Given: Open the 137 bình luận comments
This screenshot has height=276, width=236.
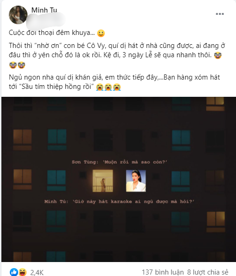Looking at the screenshot, I should pyautogui.click(x=163, y=272).
